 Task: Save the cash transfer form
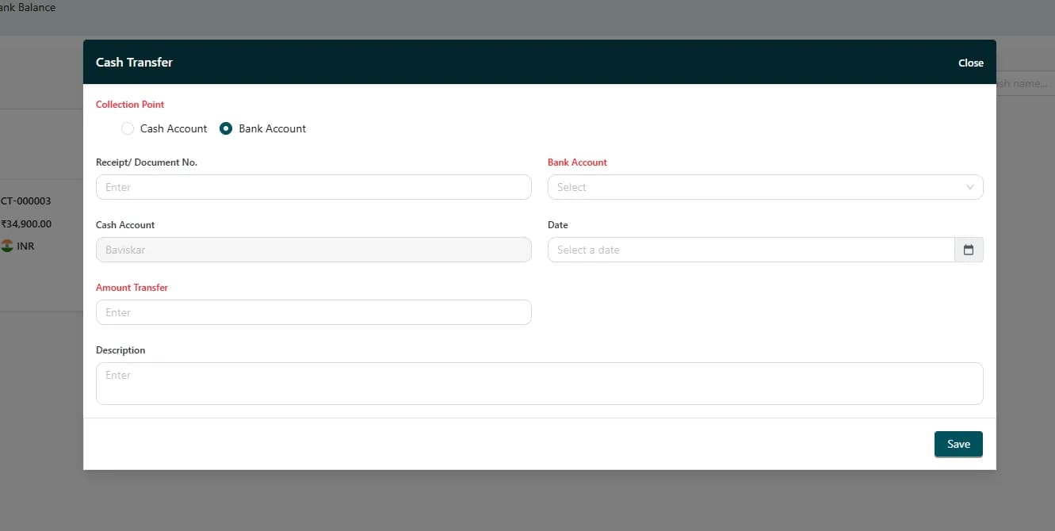[958, 444]
